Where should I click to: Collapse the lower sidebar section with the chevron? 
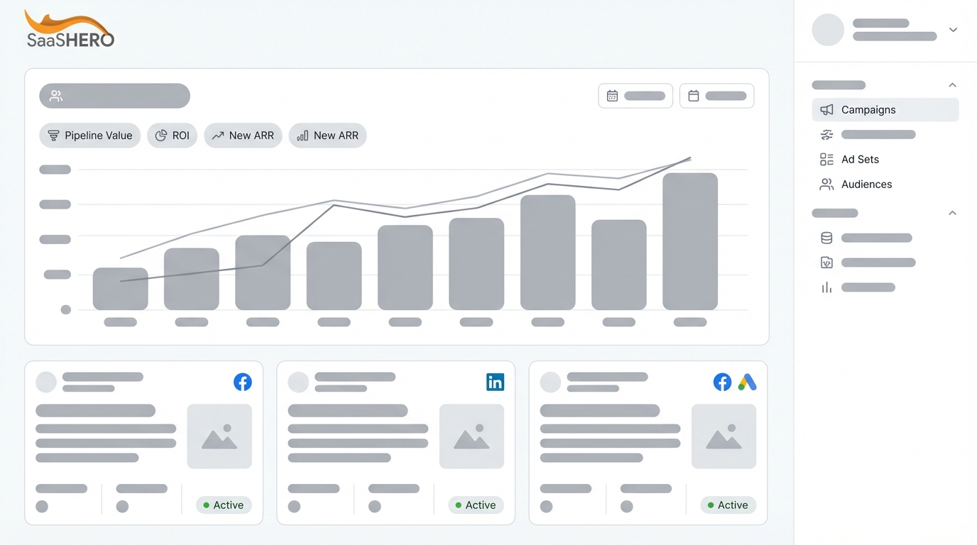click(952, 212)
